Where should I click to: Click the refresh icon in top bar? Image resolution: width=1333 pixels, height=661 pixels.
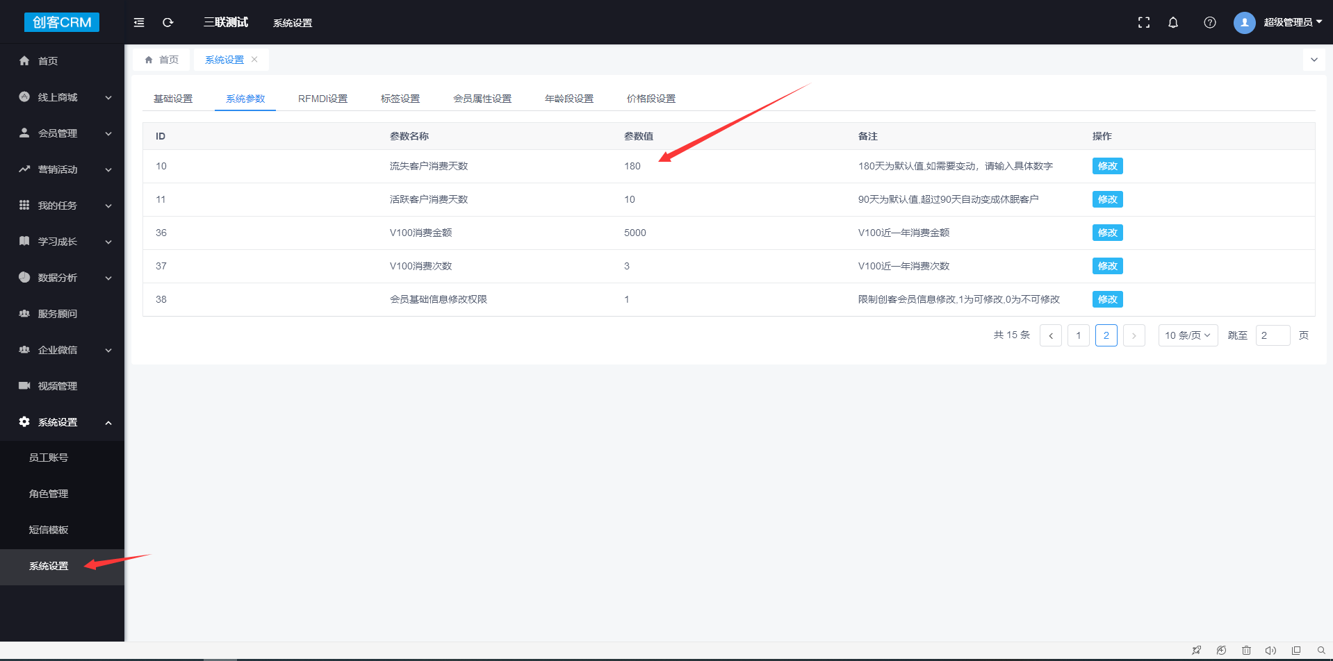coord(168,22)
